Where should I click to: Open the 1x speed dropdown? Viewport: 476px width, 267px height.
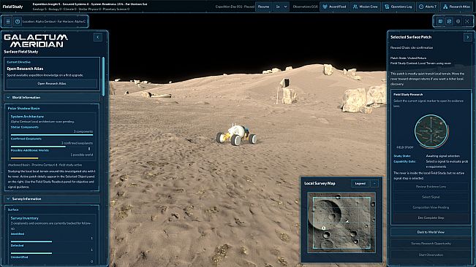281,7
